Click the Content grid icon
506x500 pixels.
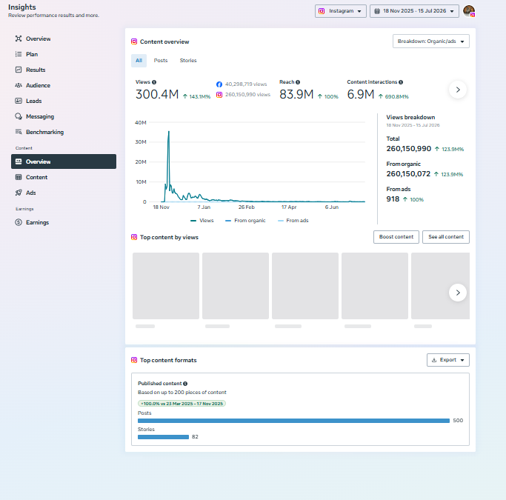19,177
